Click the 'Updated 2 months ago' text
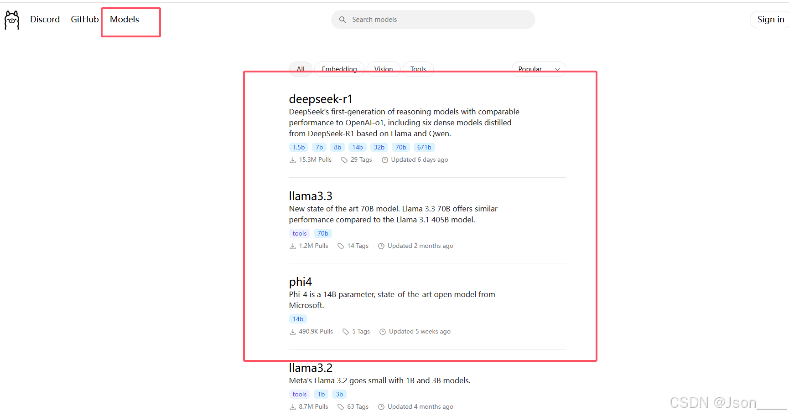789x416 pixels. coord(420,246)
